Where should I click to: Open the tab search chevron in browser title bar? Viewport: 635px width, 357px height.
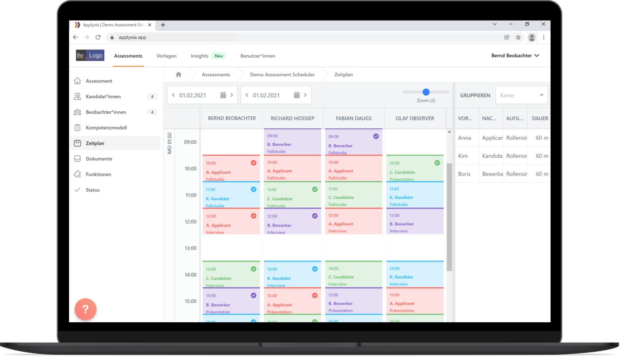pos(495,24)
